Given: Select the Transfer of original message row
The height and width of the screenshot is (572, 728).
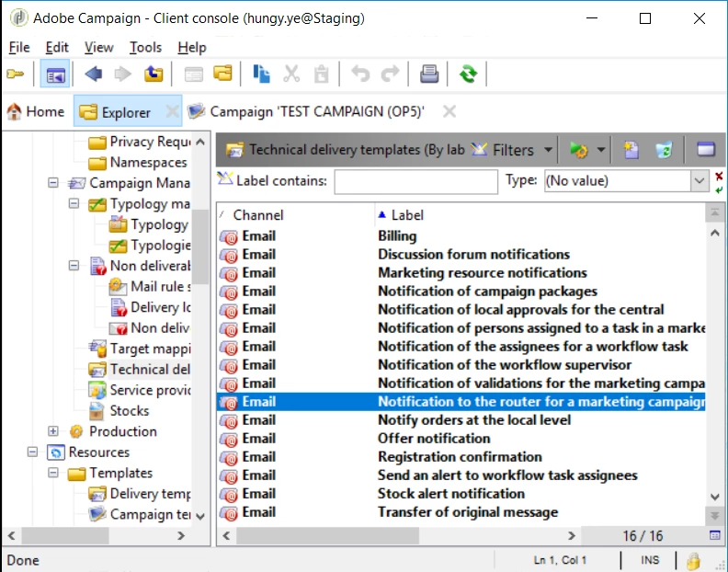Looking at the screenshot, I should pos(461,512).
